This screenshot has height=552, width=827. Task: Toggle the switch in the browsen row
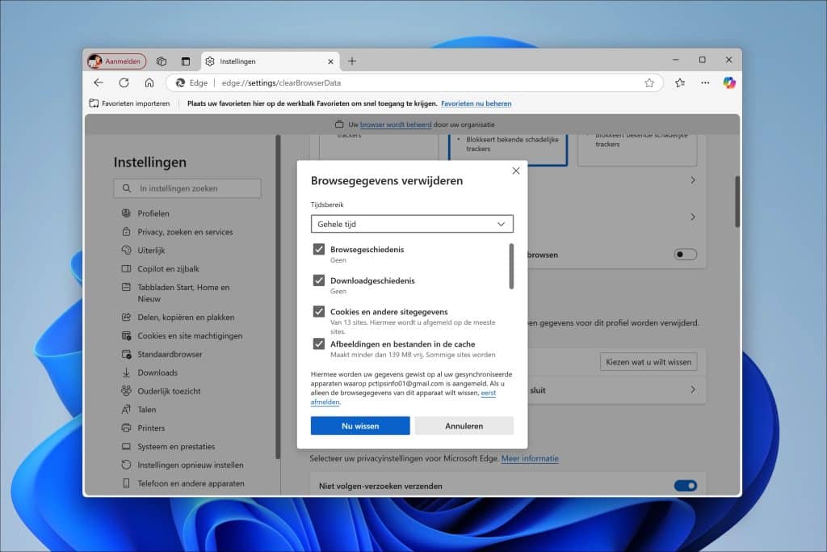(x=685, y=255)
